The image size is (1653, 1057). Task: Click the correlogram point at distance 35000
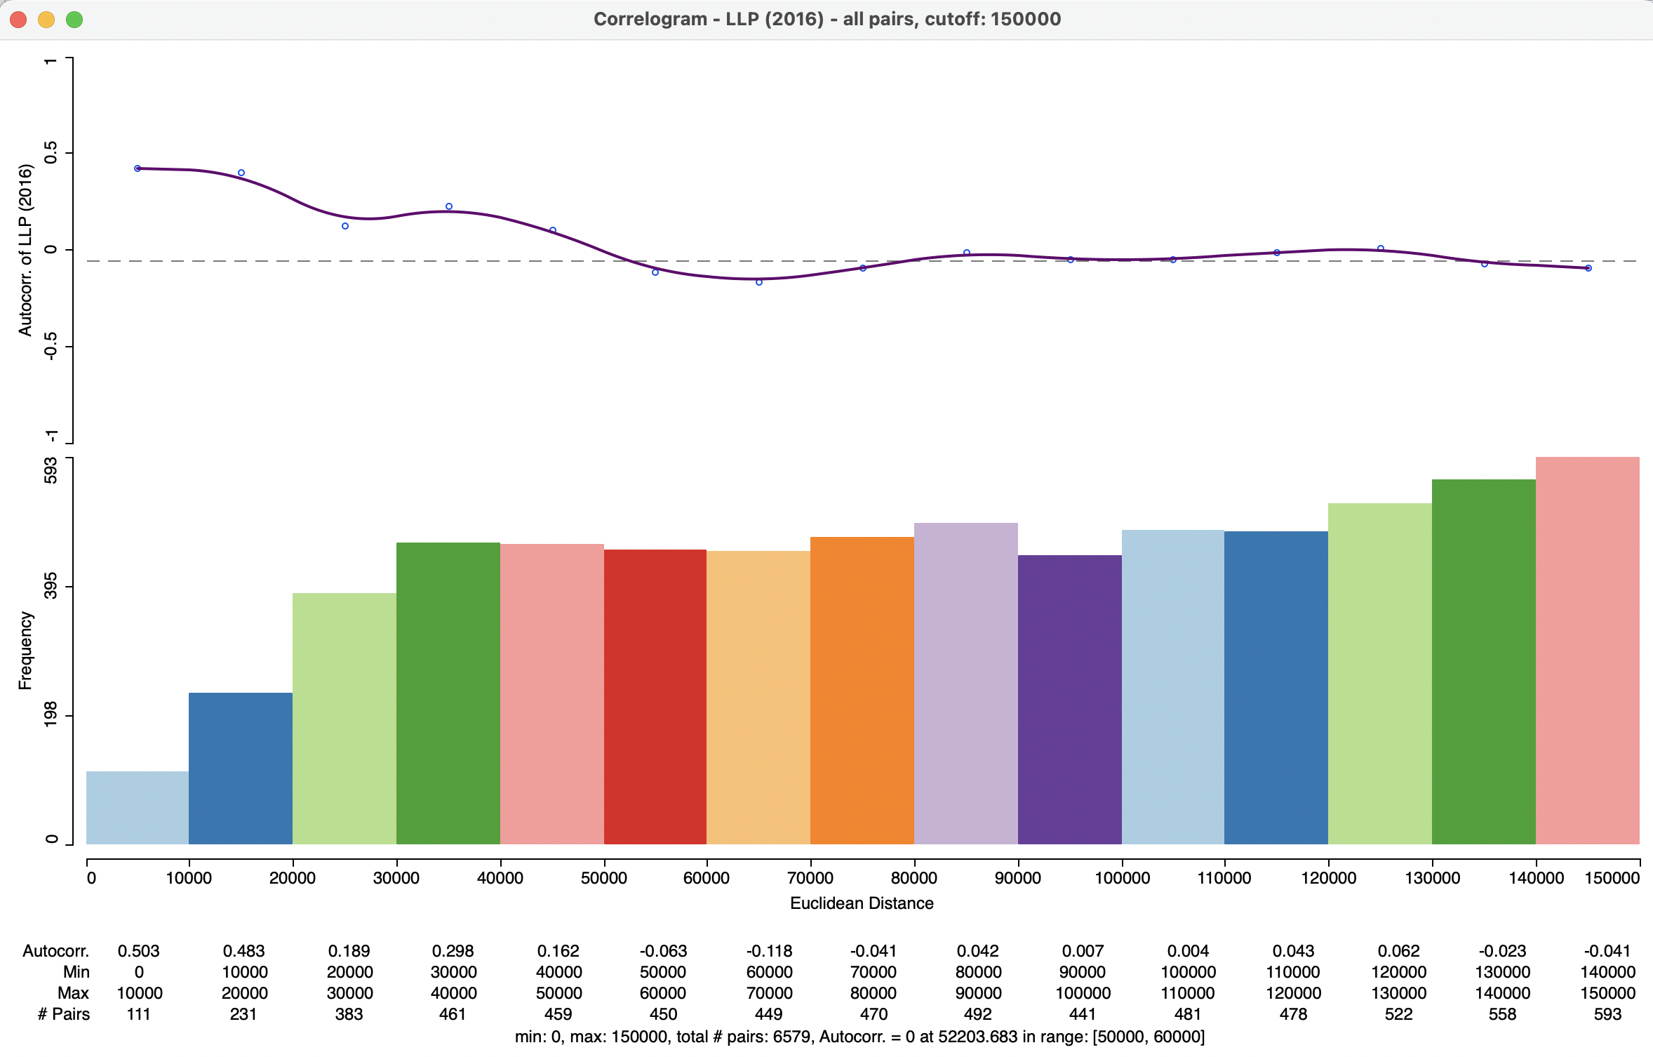(449, 206)
